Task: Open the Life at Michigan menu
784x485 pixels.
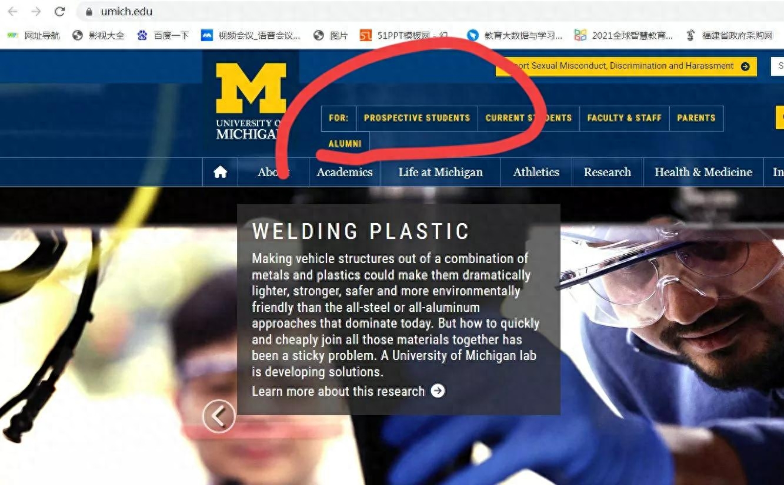Action: 441,172
